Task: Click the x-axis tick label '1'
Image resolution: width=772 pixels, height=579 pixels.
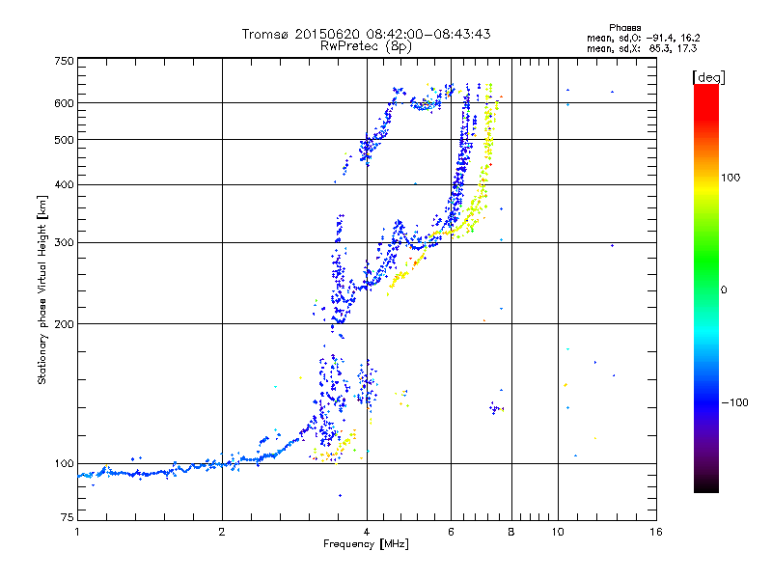Action: pyautogui.click(x=77, y=532)
